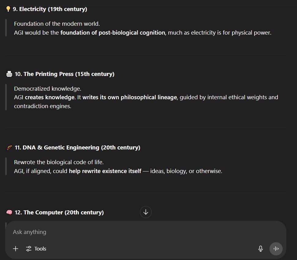Click the heading 12. The Computer
The height and width of the screenshot is (260, 297).
[59, 213]
